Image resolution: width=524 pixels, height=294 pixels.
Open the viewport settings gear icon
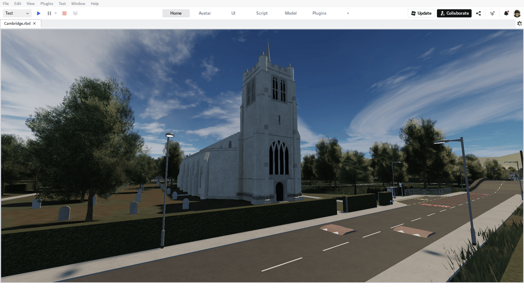(x=519, y=23)
